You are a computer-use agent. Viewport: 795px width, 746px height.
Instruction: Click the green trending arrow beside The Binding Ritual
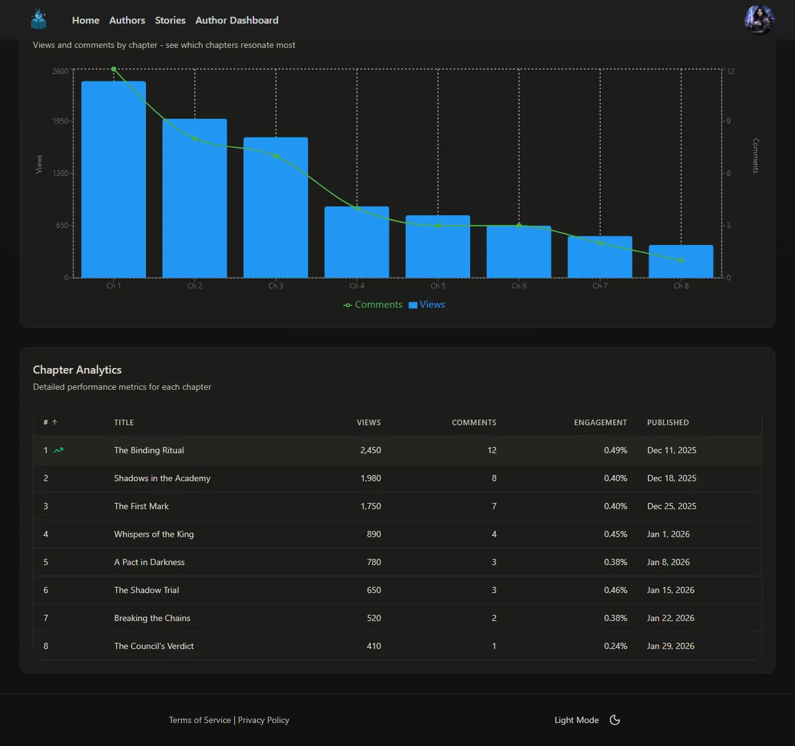58,449
